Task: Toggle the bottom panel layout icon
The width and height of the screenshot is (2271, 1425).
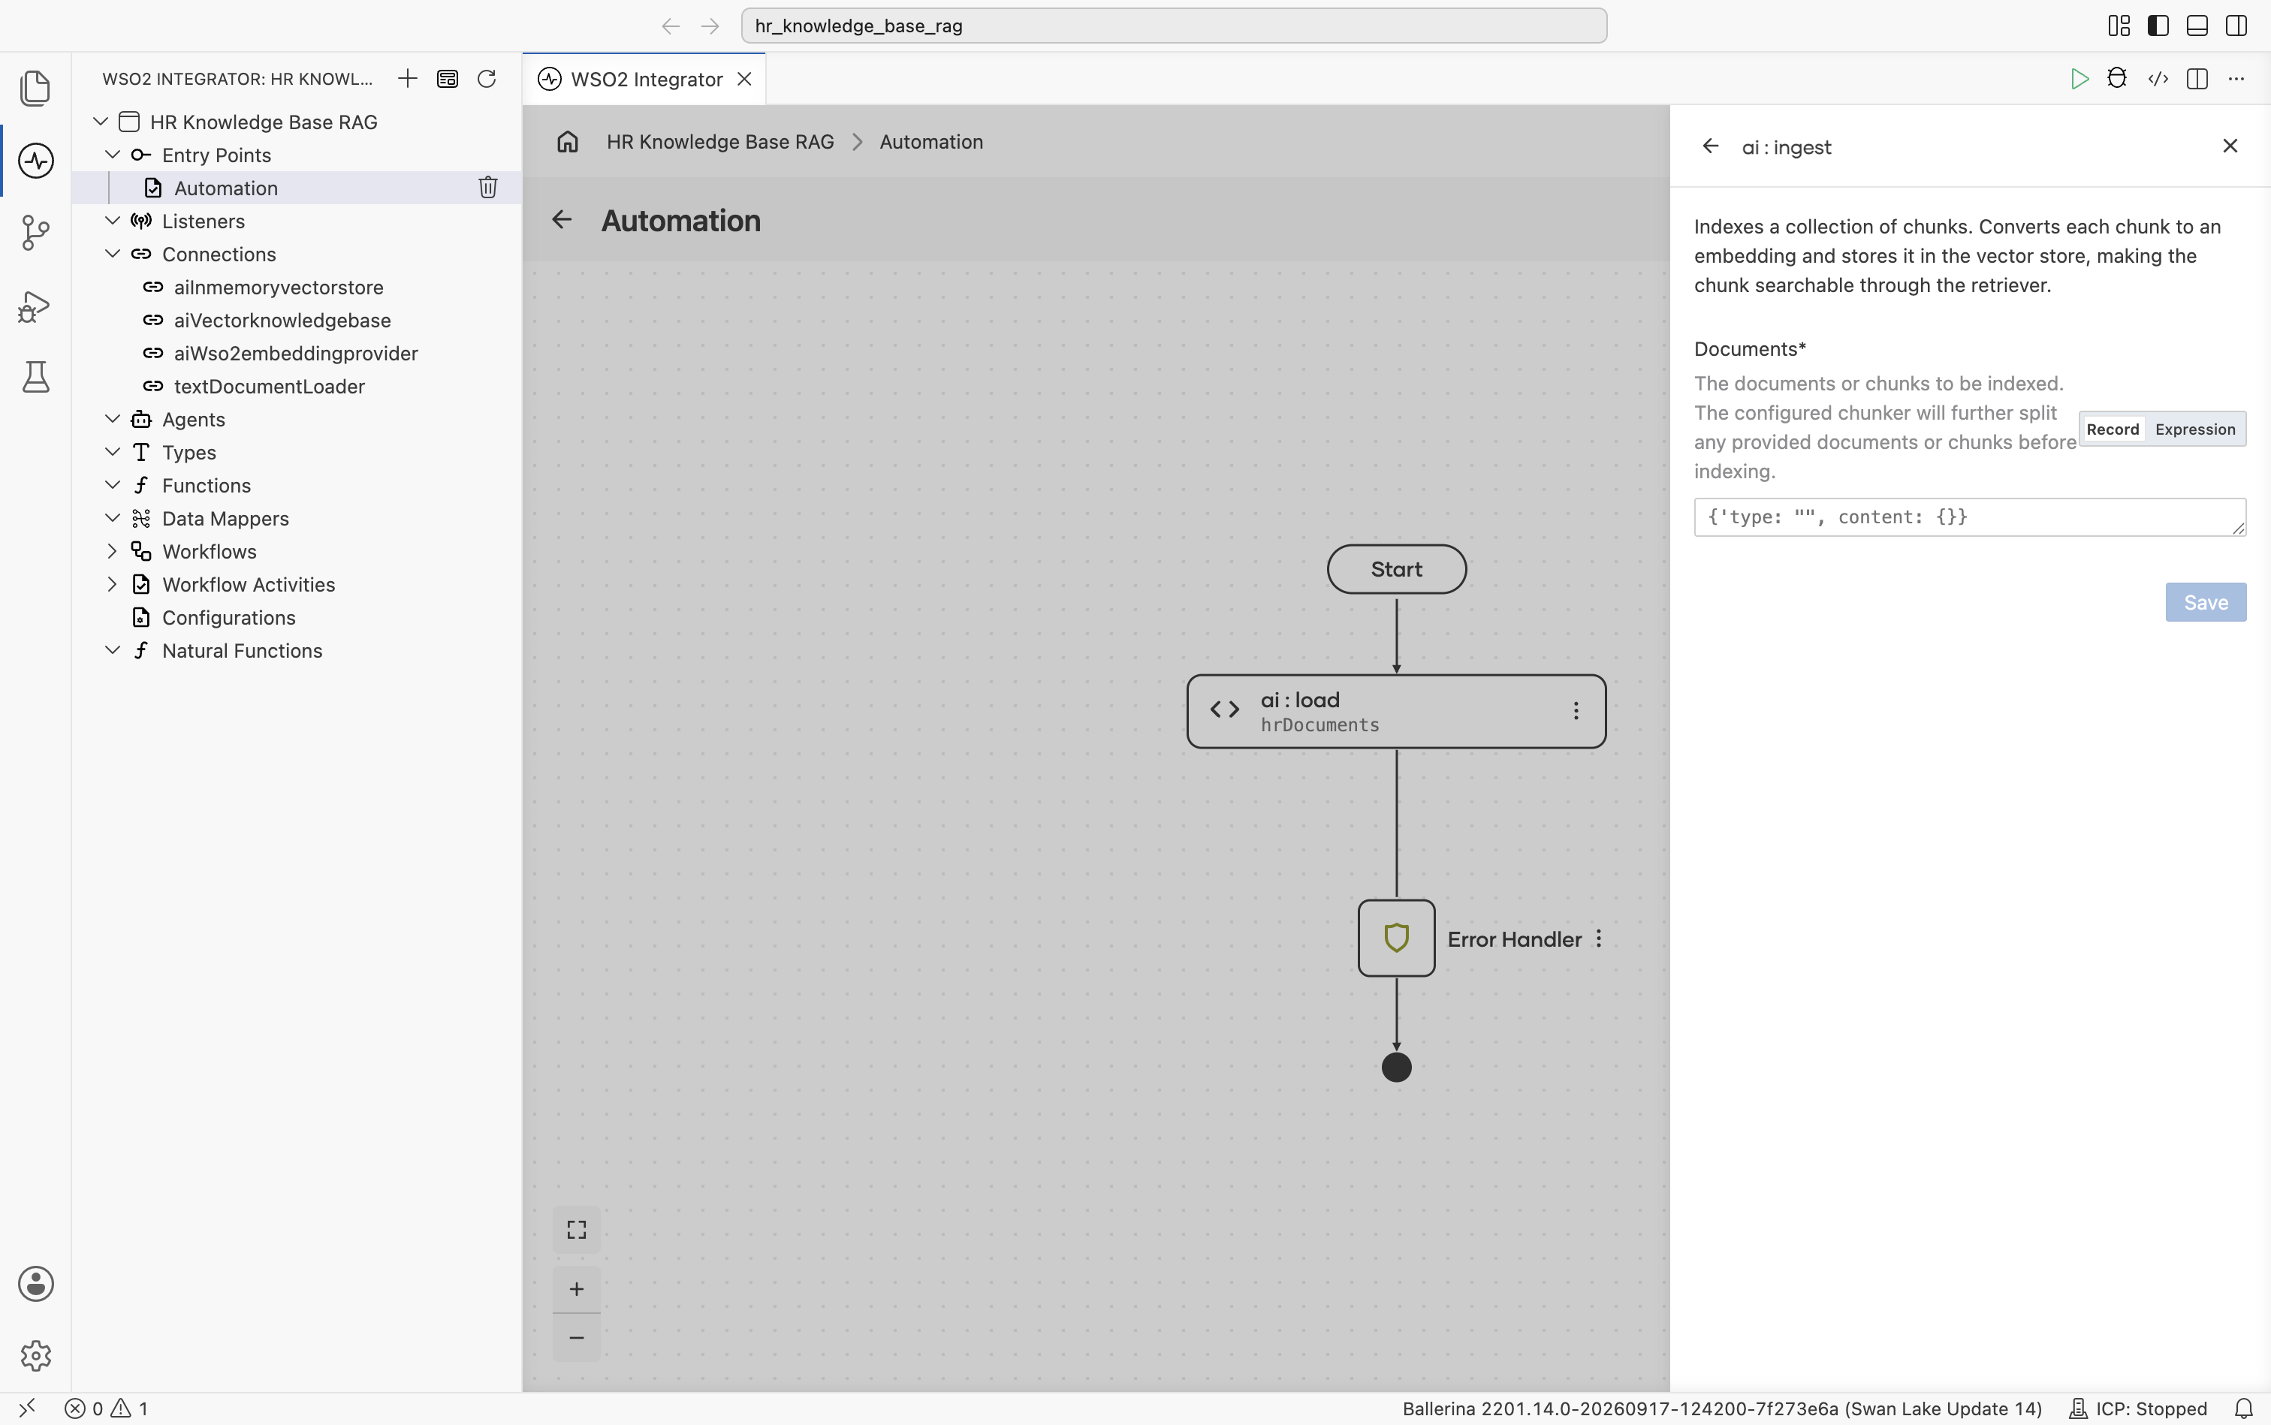Action: [2197, 26]
